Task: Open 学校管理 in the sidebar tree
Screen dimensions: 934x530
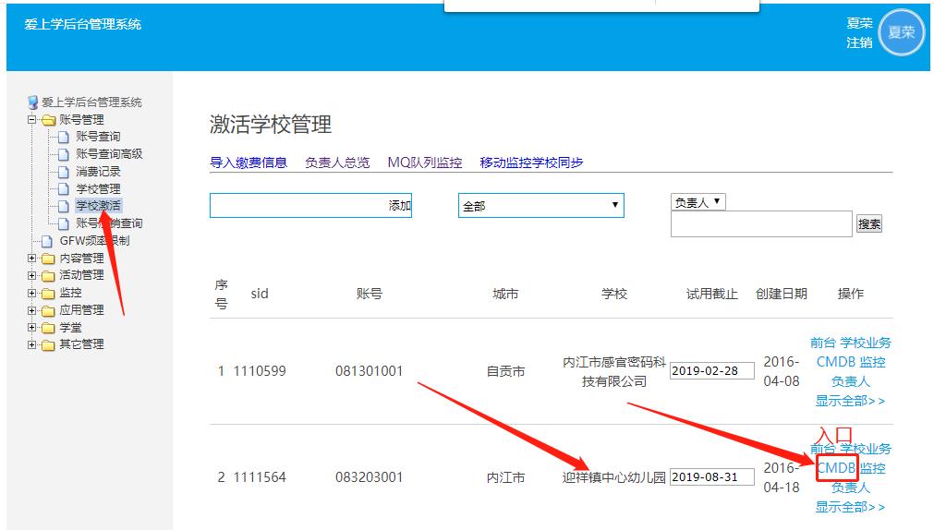Action: pyautogui.click(x=98, y=189)
